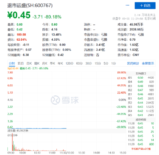Viewport: 159px width, 155px height.
Task: Click the blue intraday price line
Action: (37, 128)
